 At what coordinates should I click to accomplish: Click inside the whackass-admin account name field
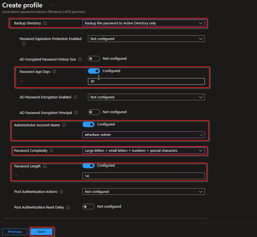[x=143, y=135]
